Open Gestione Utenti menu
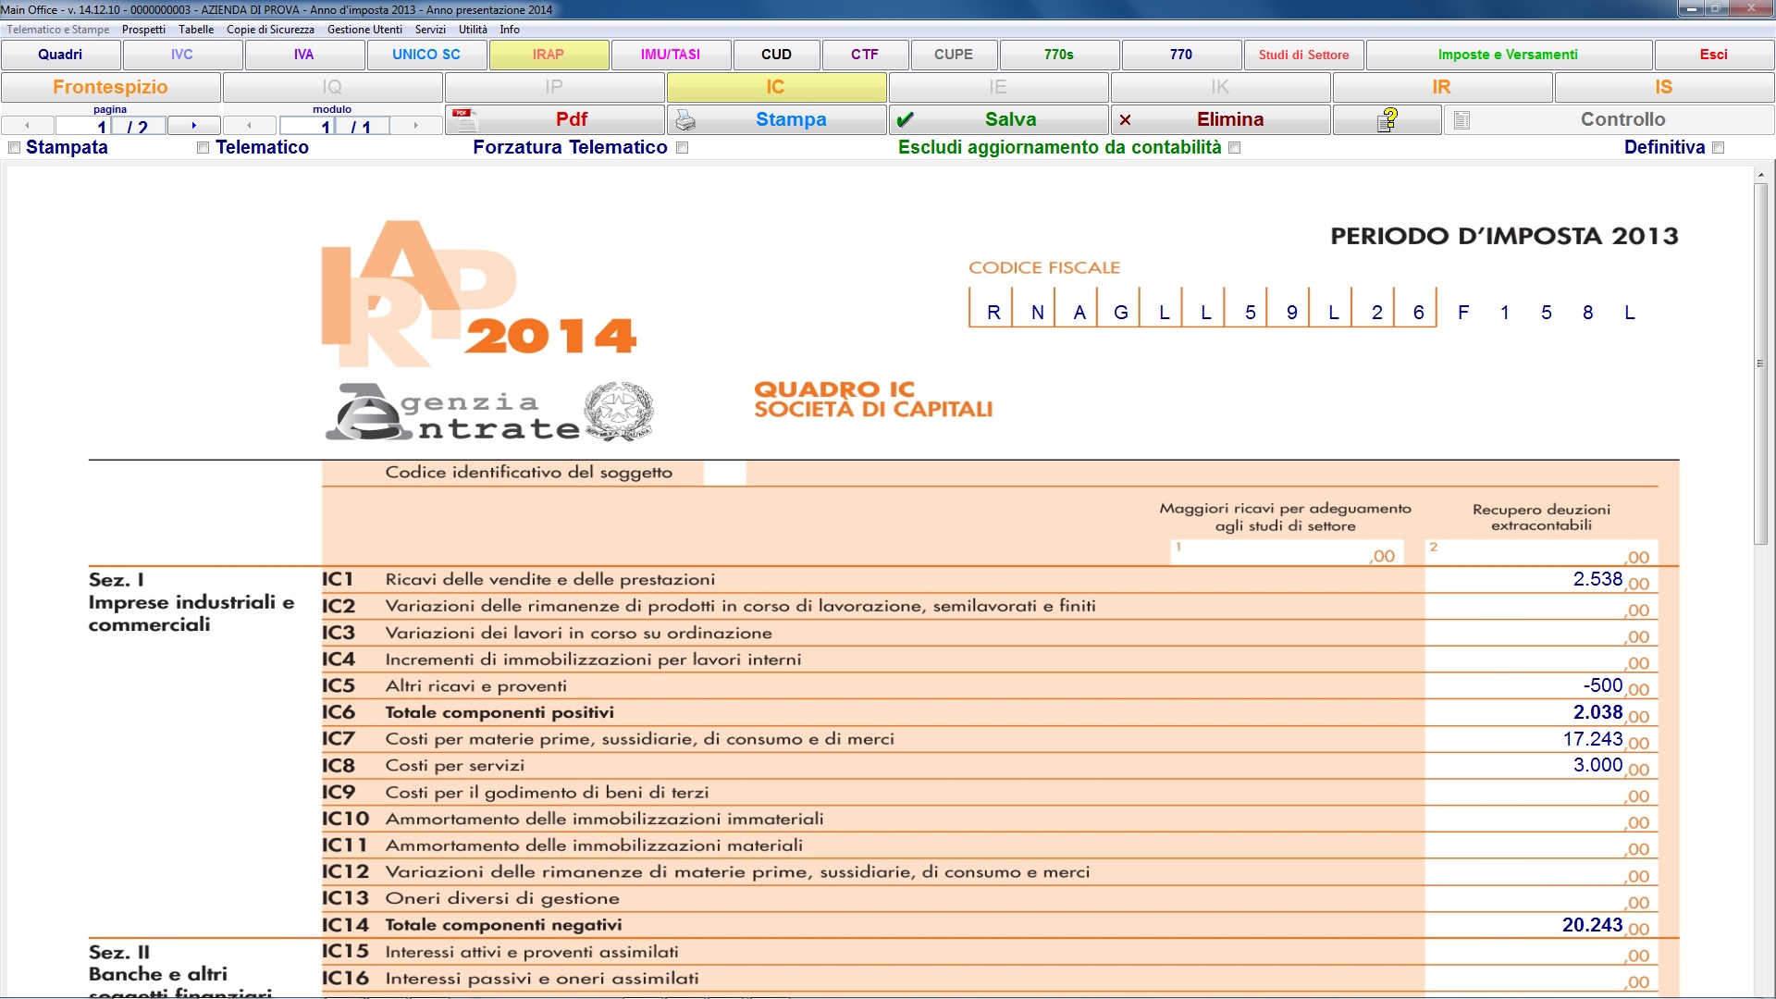 tap(364, 30)
